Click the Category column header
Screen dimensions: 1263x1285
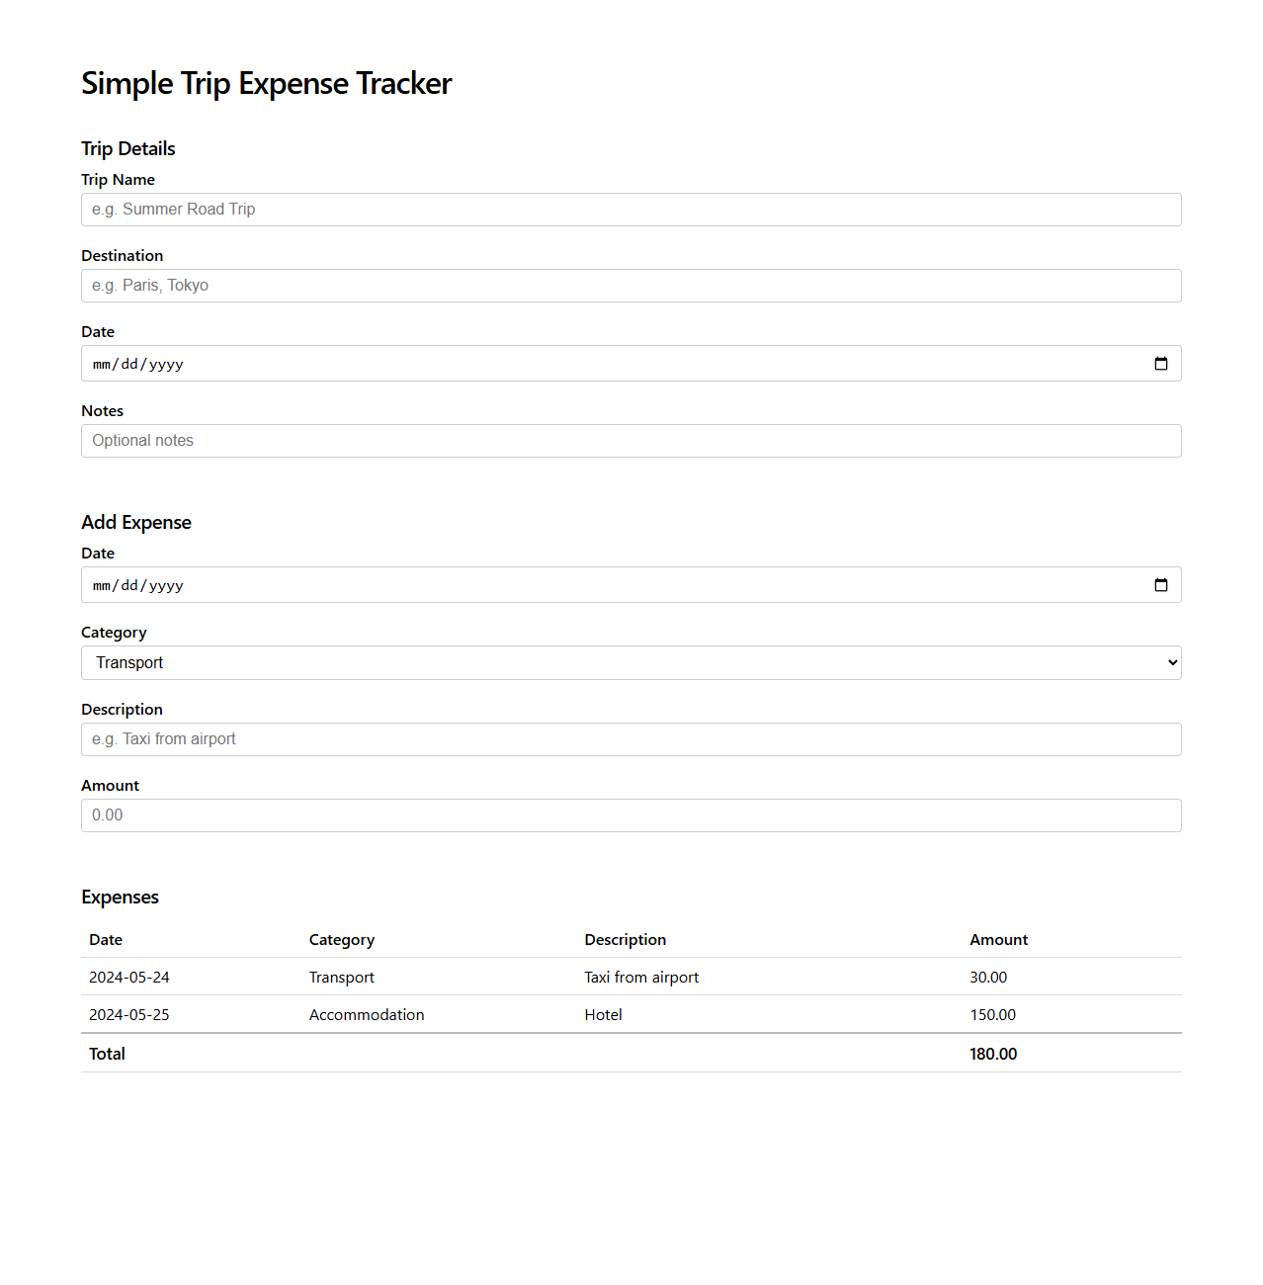341,939
